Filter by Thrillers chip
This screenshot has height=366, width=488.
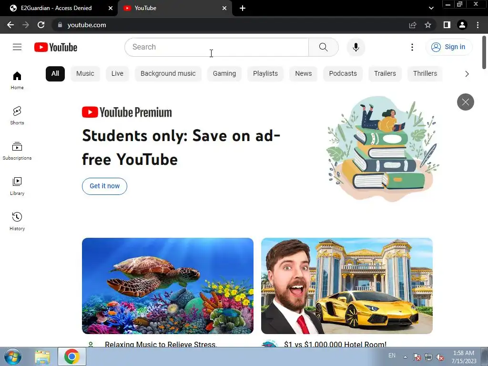425,74
